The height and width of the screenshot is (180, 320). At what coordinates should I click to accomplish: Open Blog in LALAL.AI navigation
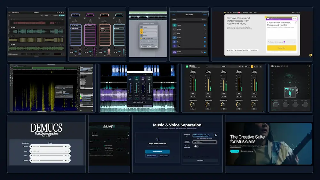(x=255, y=13)
